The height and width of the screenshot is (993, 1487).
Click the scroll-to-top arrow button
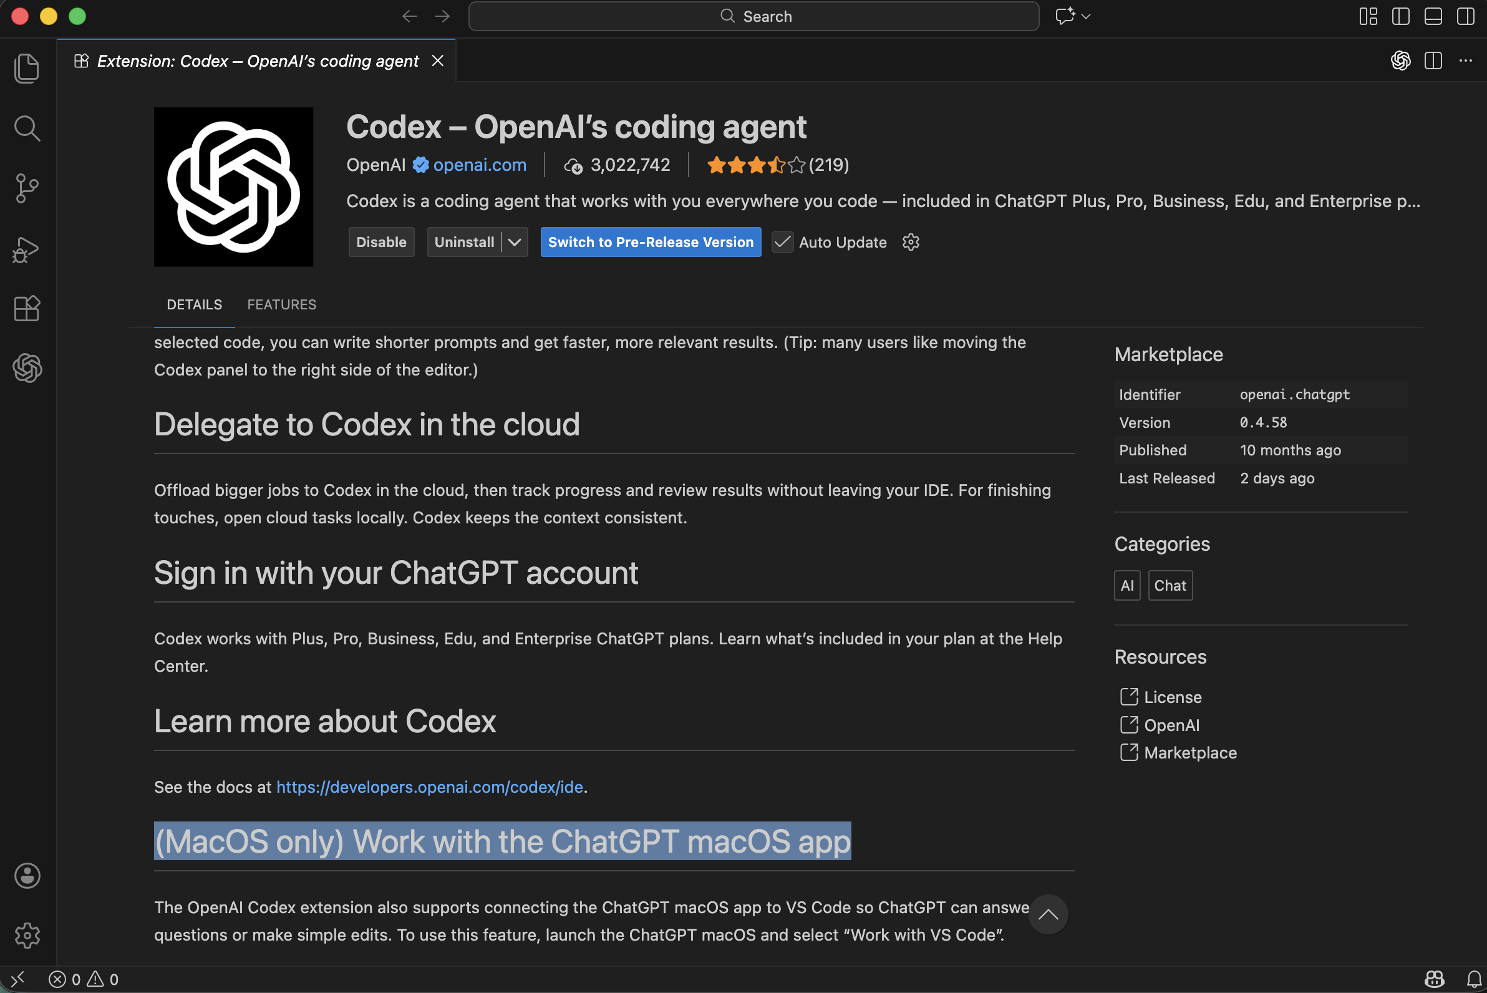pos(1048,914)
